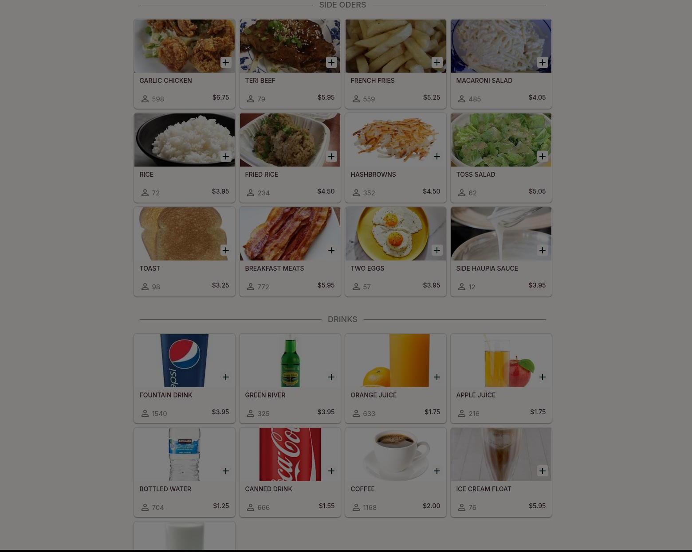
Task: Click the Apple Juice price $1.75
Action: click(538, 412)
